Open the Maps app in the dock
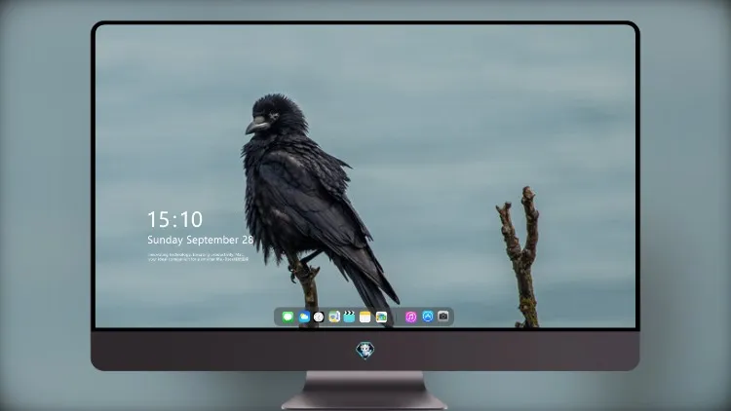The image size is (731, 411). [334, 317]
